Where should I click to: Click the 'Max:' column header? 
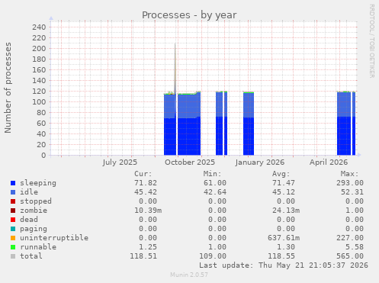click(x=350, y=174)
